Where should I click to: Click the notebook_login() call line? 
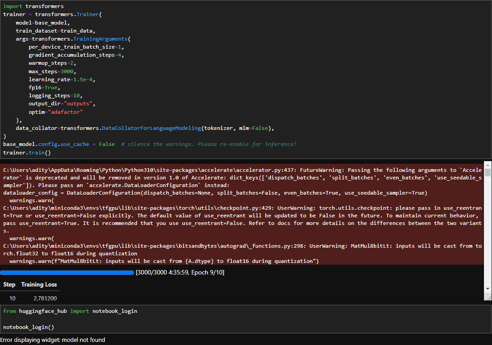coord(29,327)
